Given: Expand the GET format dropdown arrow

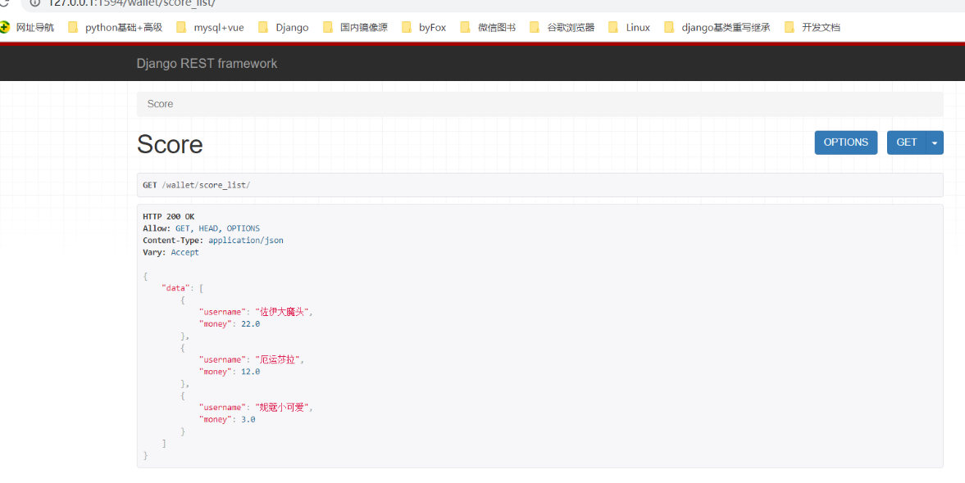Looking at the screenshot, I should [935, 142].
